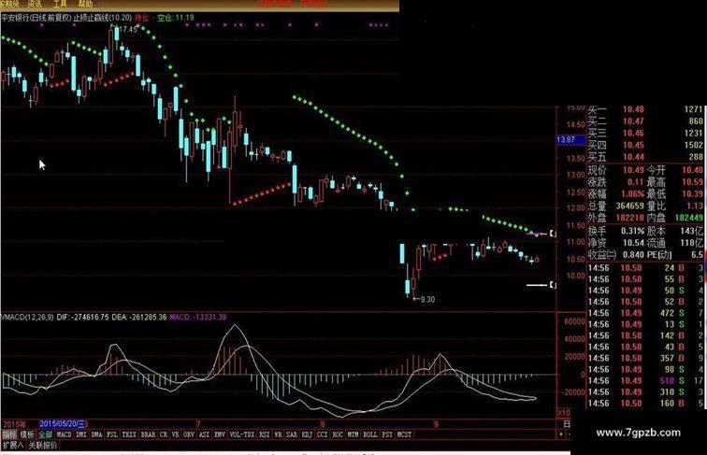Switch indicator to FSL
This screenshot has height=455, width=707.
pyautogui.click(x=112, y=434)
